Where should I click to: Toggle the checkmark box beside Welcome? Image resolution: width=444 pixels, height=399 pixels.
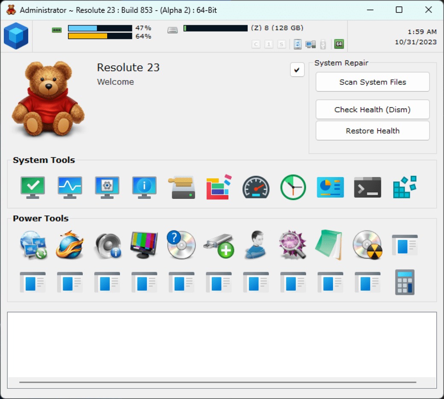[297, 70]
